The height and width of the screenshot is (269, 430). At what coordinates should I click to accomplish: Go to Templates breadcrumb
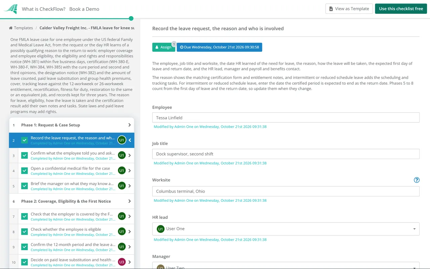[24, 28]
